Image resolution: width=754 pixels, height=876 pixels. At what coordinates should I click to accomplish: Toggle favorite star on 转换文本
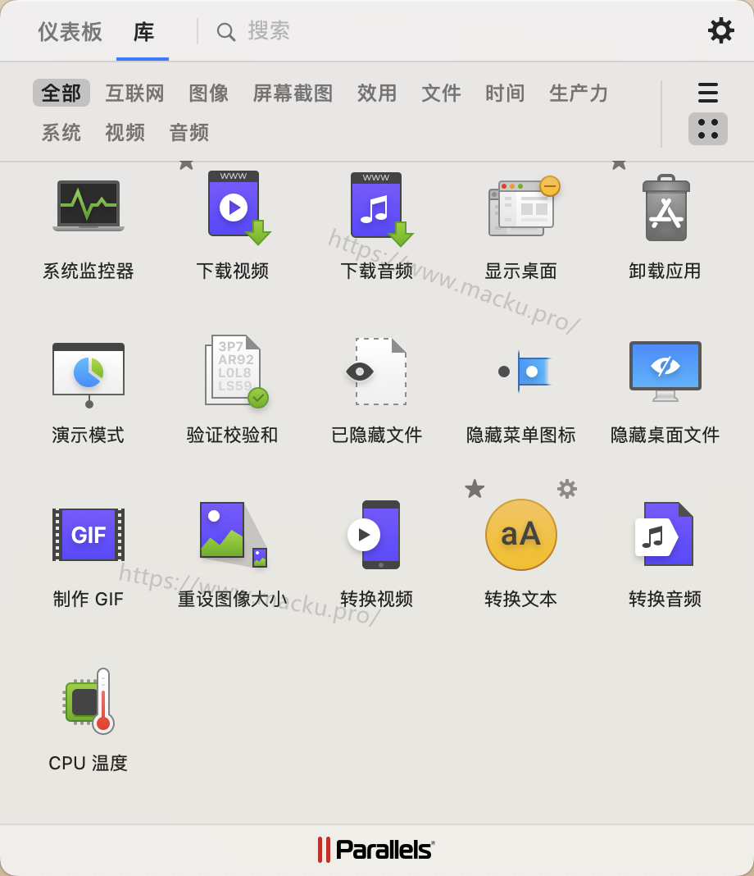(475, 489)
